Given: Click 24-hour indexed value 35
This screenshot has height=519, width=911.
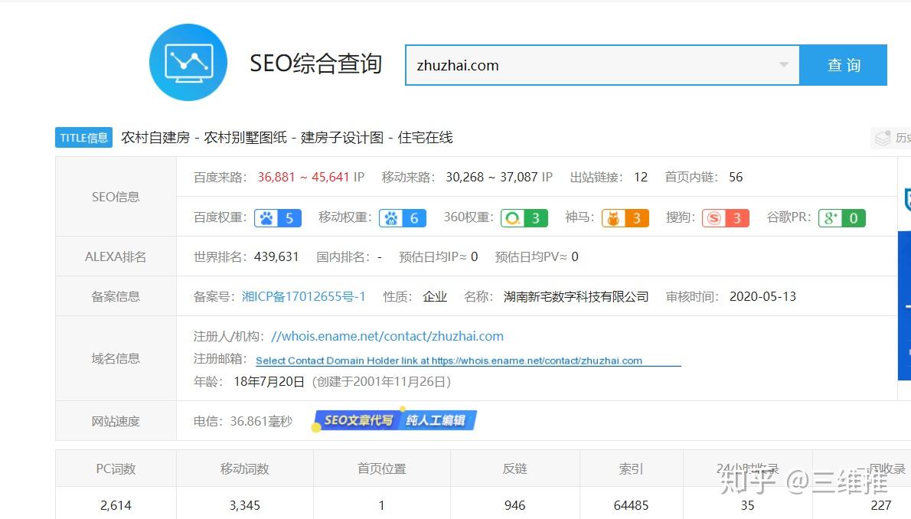Looking at the screenshot, I should (748, 505).
